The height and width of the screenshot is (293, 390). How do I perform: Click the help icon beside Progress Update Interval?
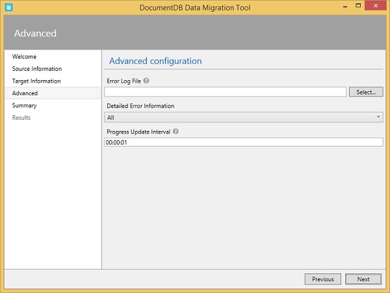tap(176, 131)
